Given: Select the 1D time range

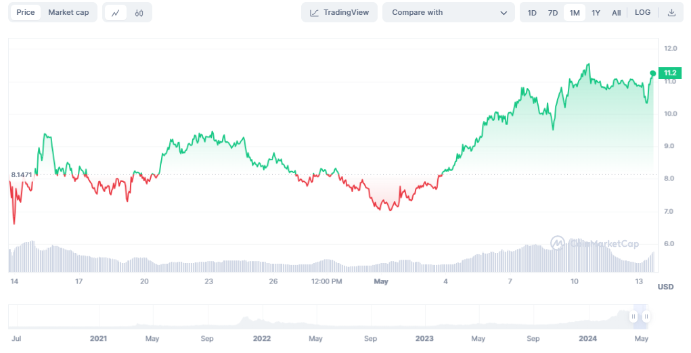Looking at the screenshot, I should 532,13.
